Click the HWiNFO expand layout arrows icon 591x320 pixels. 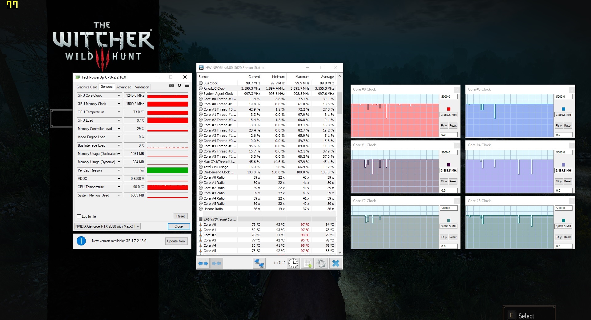pos(203,263)
